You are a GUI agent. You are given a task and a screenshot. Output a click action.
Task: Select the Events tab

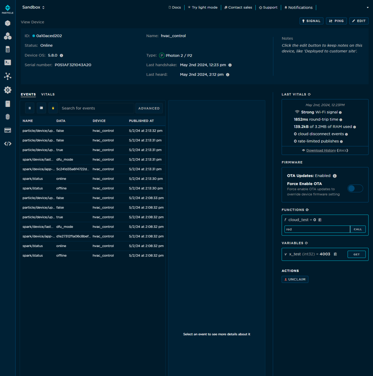tap(28, 94)
